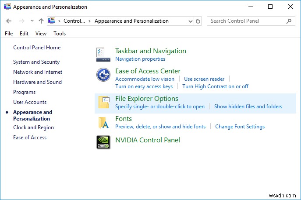This screenshot has width=301, height=200.
Task: Open the recent locations dropdown arrow
Action: [32, 21]
